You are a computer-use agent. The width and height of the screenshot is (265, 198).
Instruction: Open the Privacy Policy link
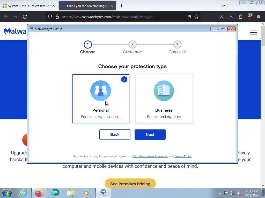[183, 156]
